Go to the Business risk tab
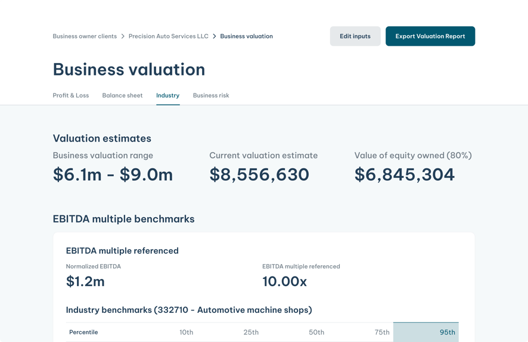This screenshot has height=342, width=528. (x=211, y=95)
